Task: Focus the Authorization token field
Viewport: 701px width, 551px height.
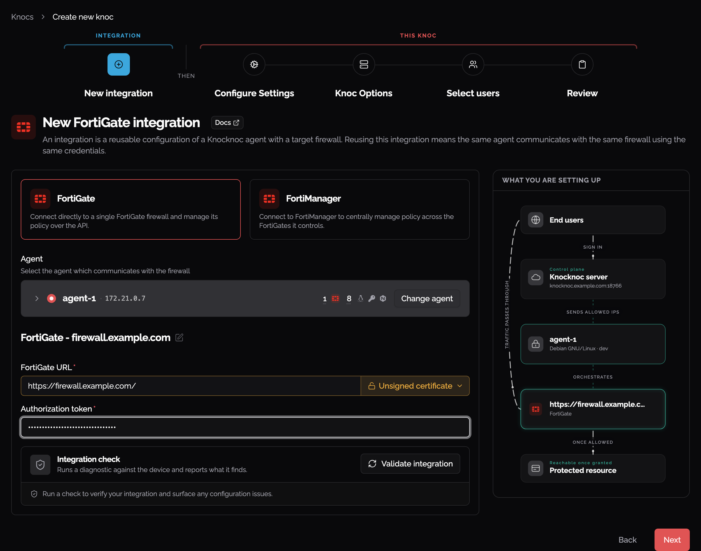Action: (x=245, y=427)
